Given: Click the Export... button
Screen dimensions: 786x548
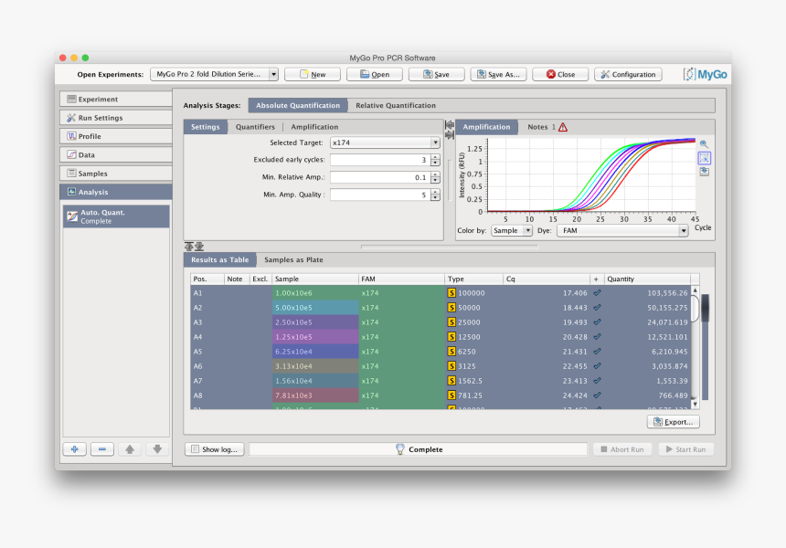Looking at the screenshot, I should point(674,422).
